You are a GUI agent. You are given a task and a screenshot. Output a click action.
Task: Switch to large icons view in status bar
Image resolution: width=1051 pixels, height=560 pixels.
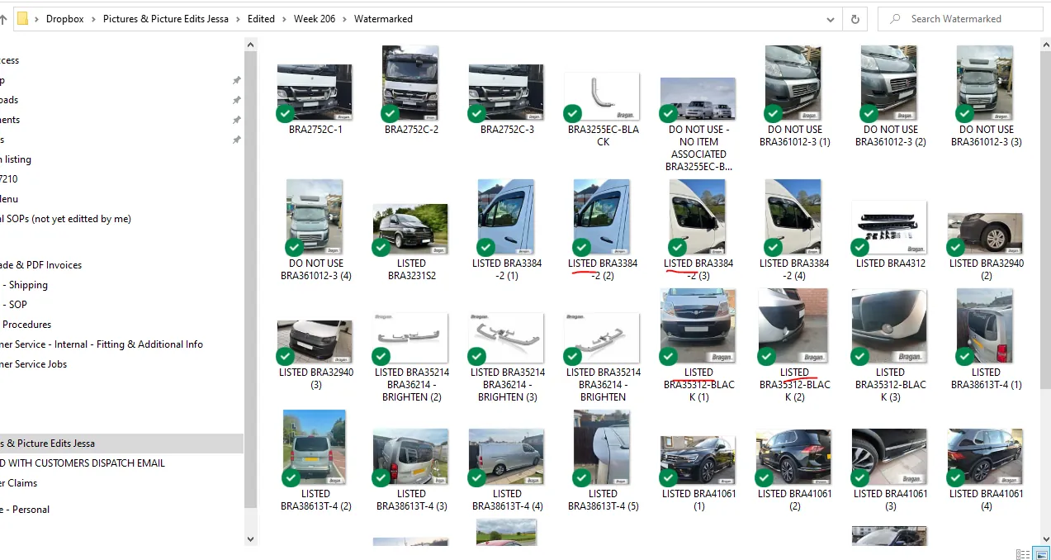tap(1043, 554)
